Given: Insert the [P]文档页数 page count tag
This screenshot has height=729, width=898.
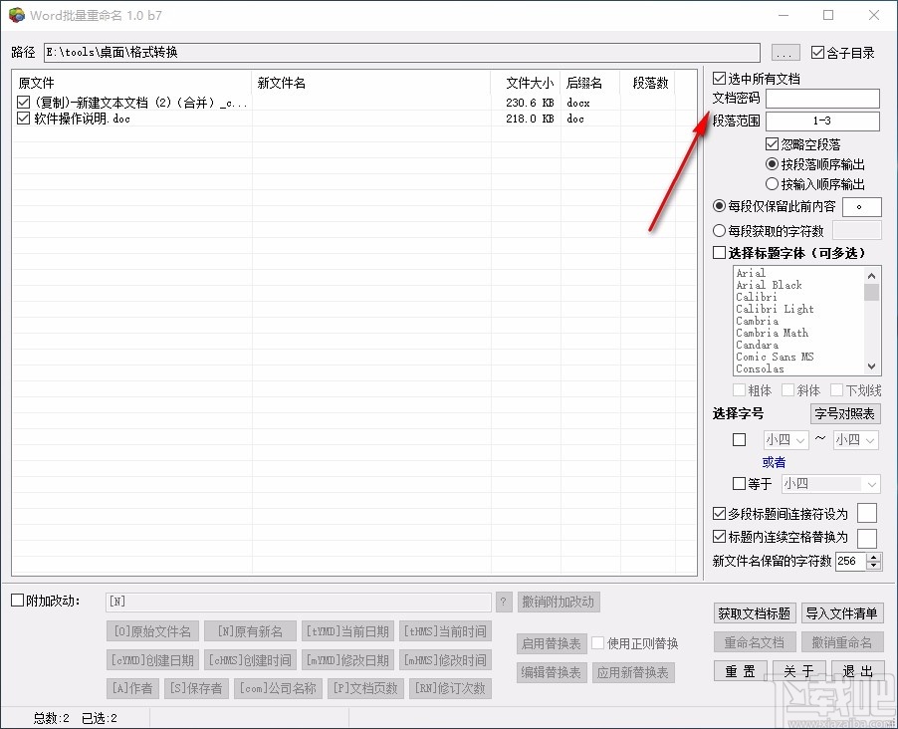Looking at the screenshot, I should (364, 688).
